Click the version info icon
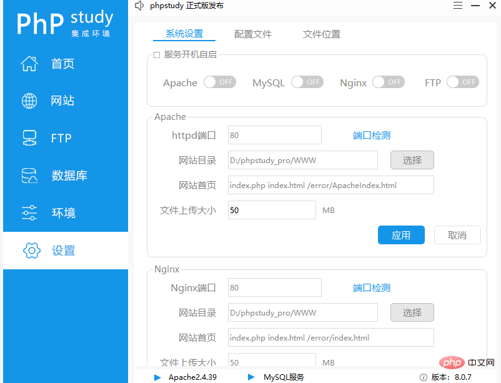The height and width of the screenshot is (383, 501). click(424, 377)
